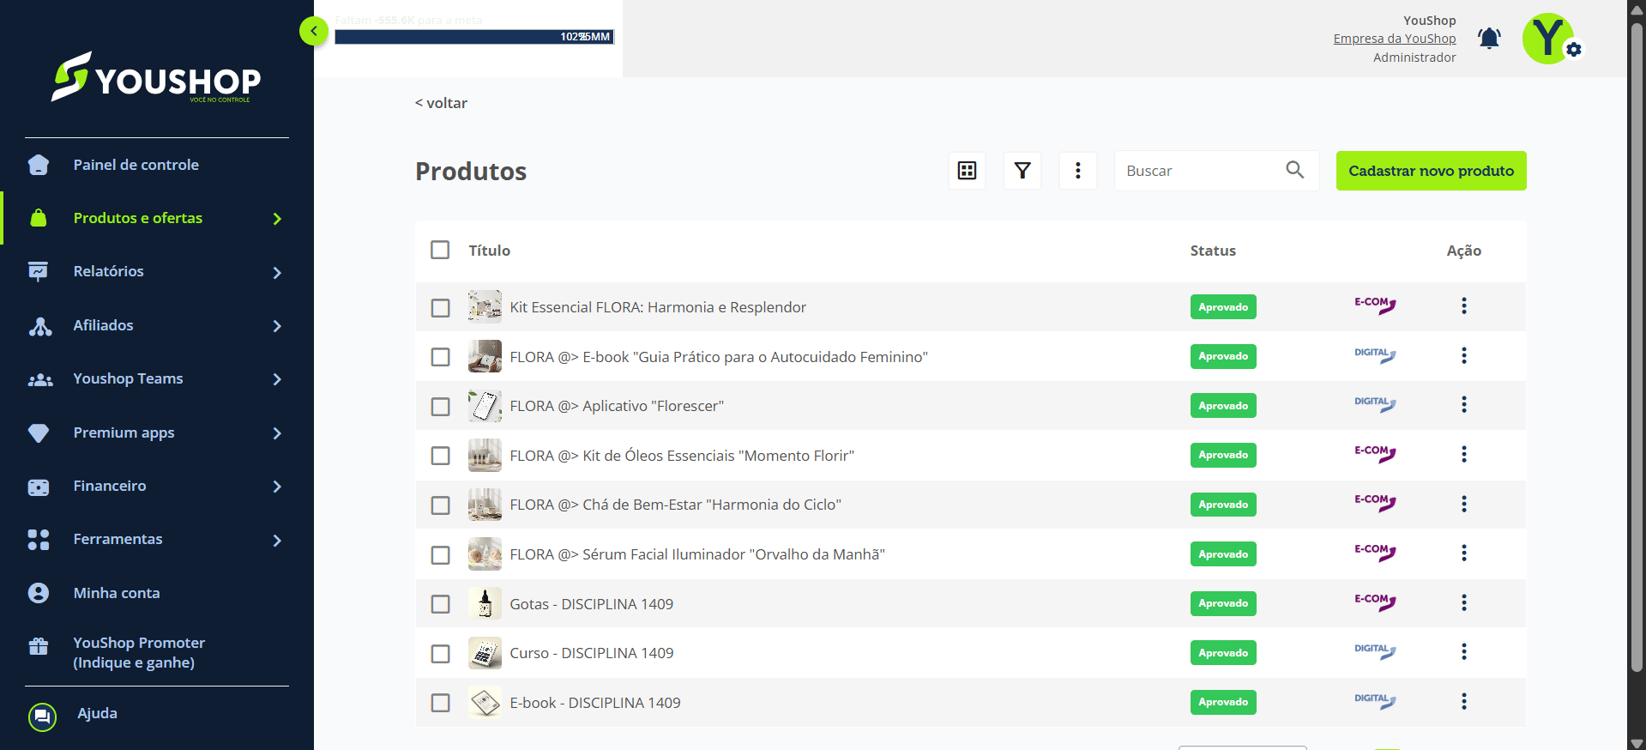This screenshot has height=750, width=1646.
Task: Click the search magnifier icon
Action: pyautogui.click(x=1295, y=170)
